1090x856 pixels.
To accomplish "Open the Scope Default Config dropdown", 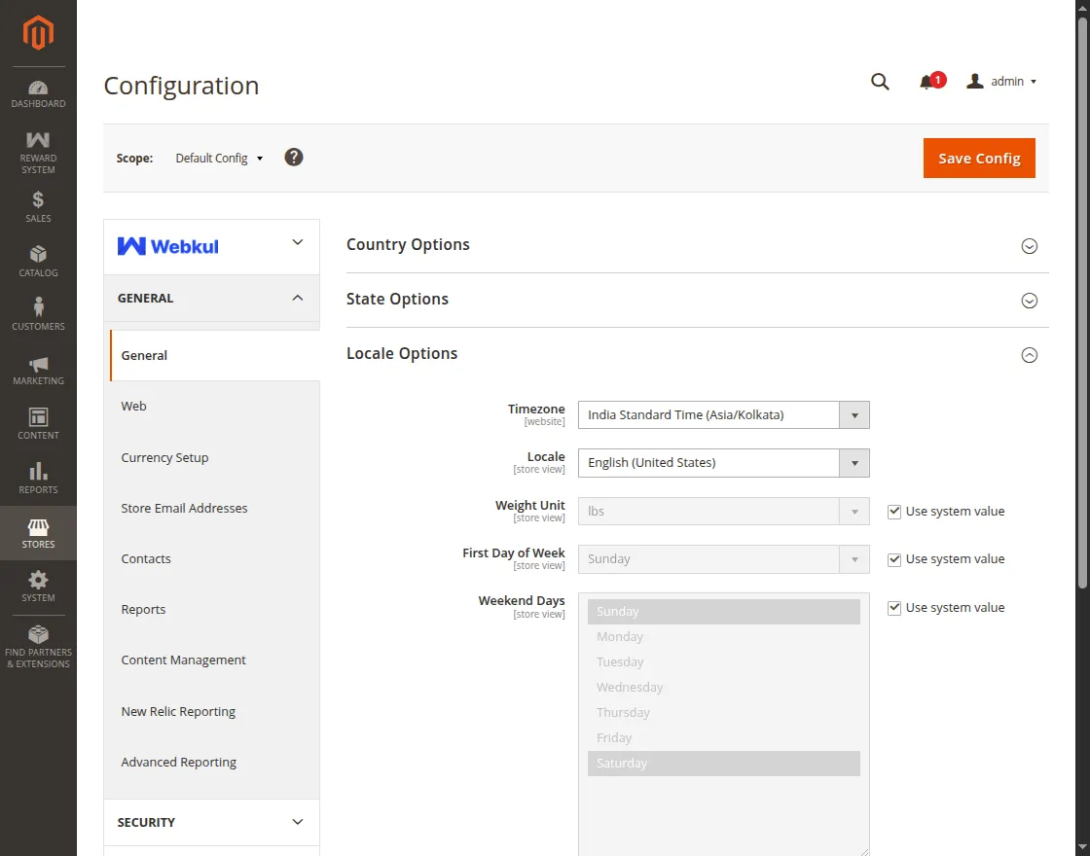I will point(219,158).
